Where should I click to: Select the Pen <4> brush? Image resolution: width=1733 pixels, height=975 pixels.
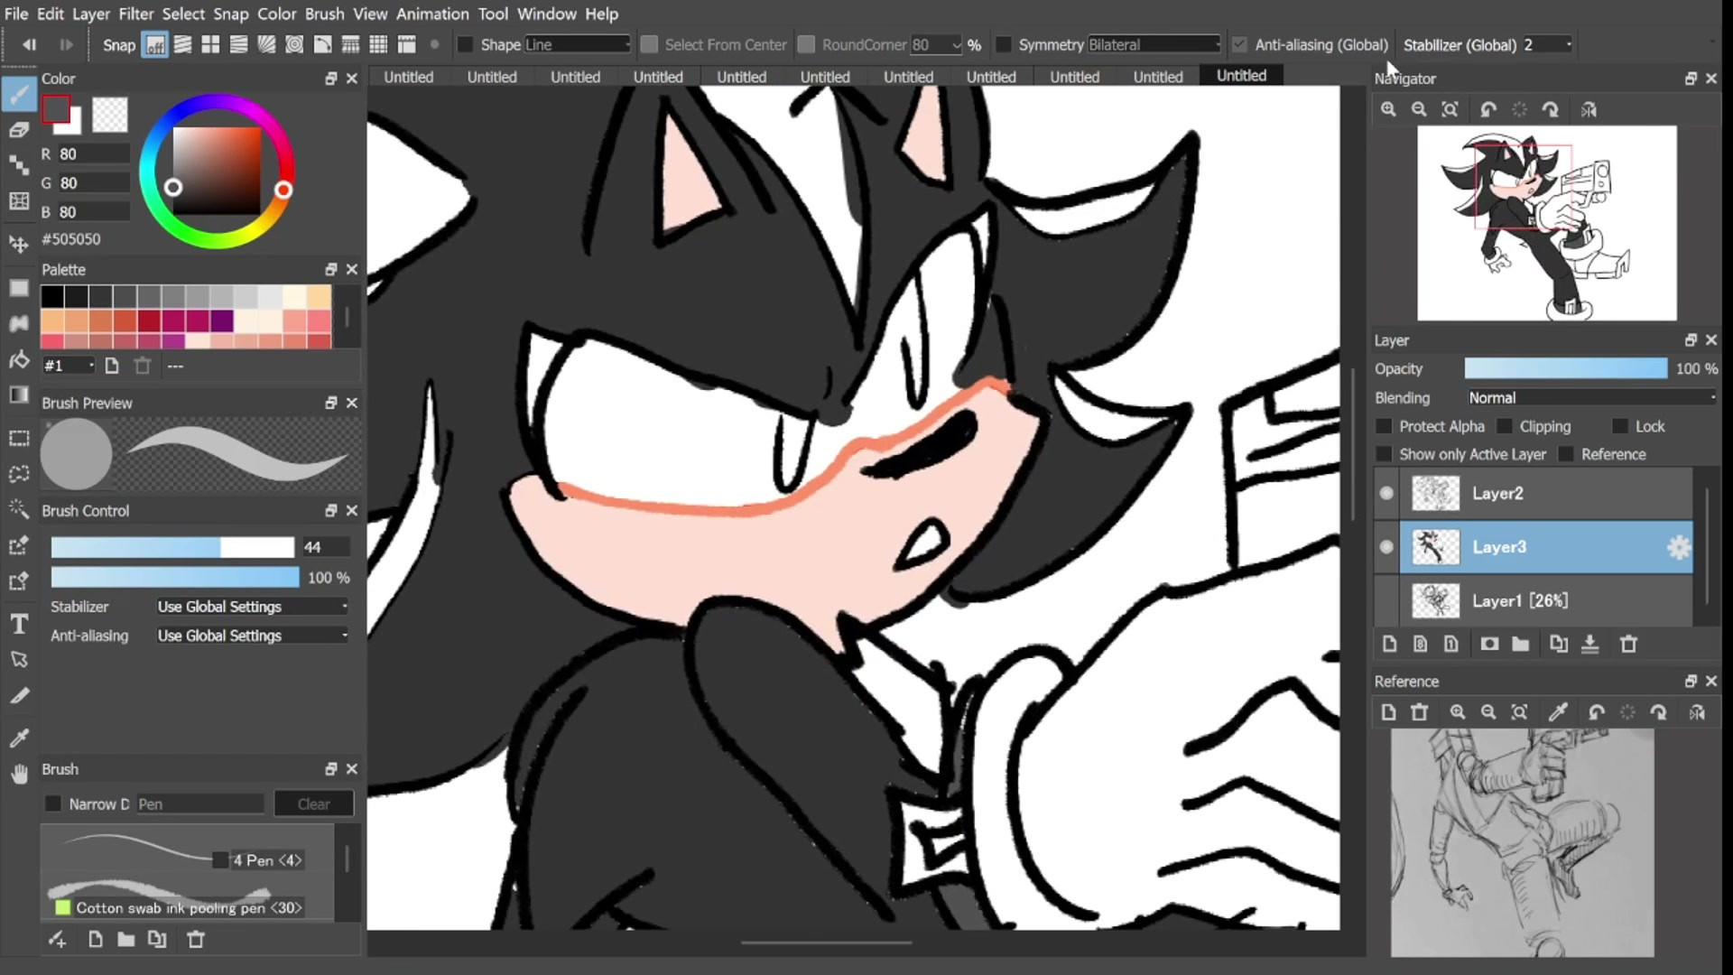pos(188,850)
